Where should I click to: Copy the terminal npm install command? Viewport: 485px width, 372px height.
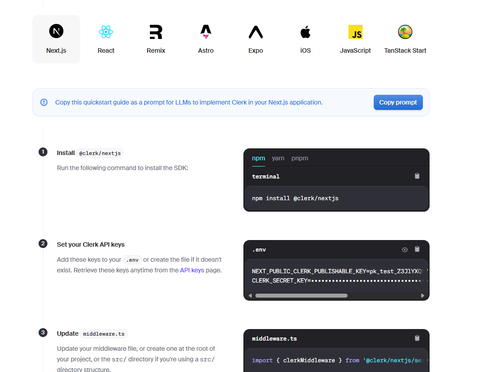click(x=417, y=176)
